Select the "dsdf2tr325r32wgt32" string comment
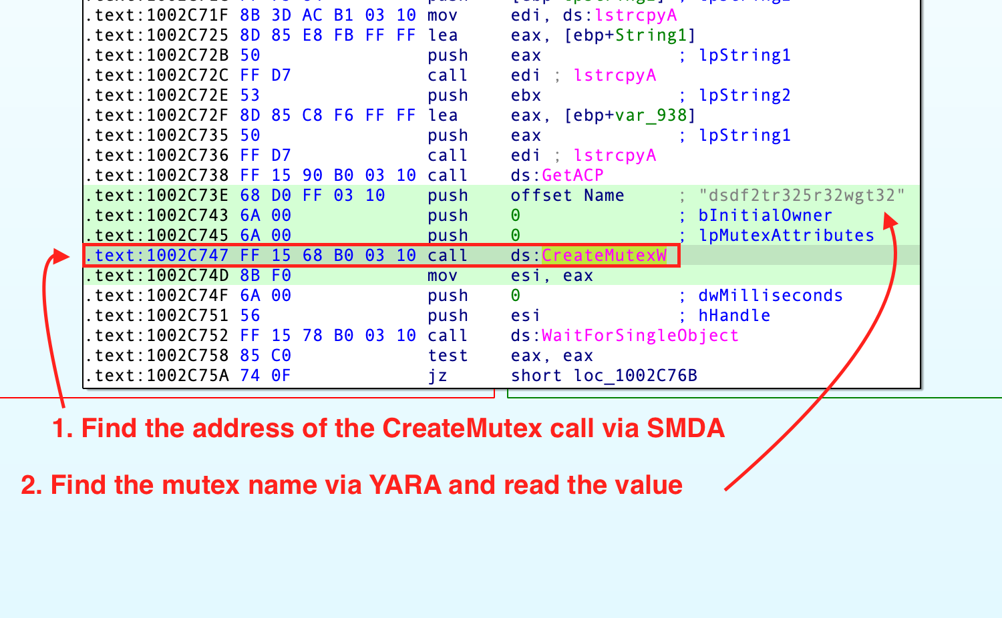This screenshot has width=1002, height=618. tap(802, 196)
